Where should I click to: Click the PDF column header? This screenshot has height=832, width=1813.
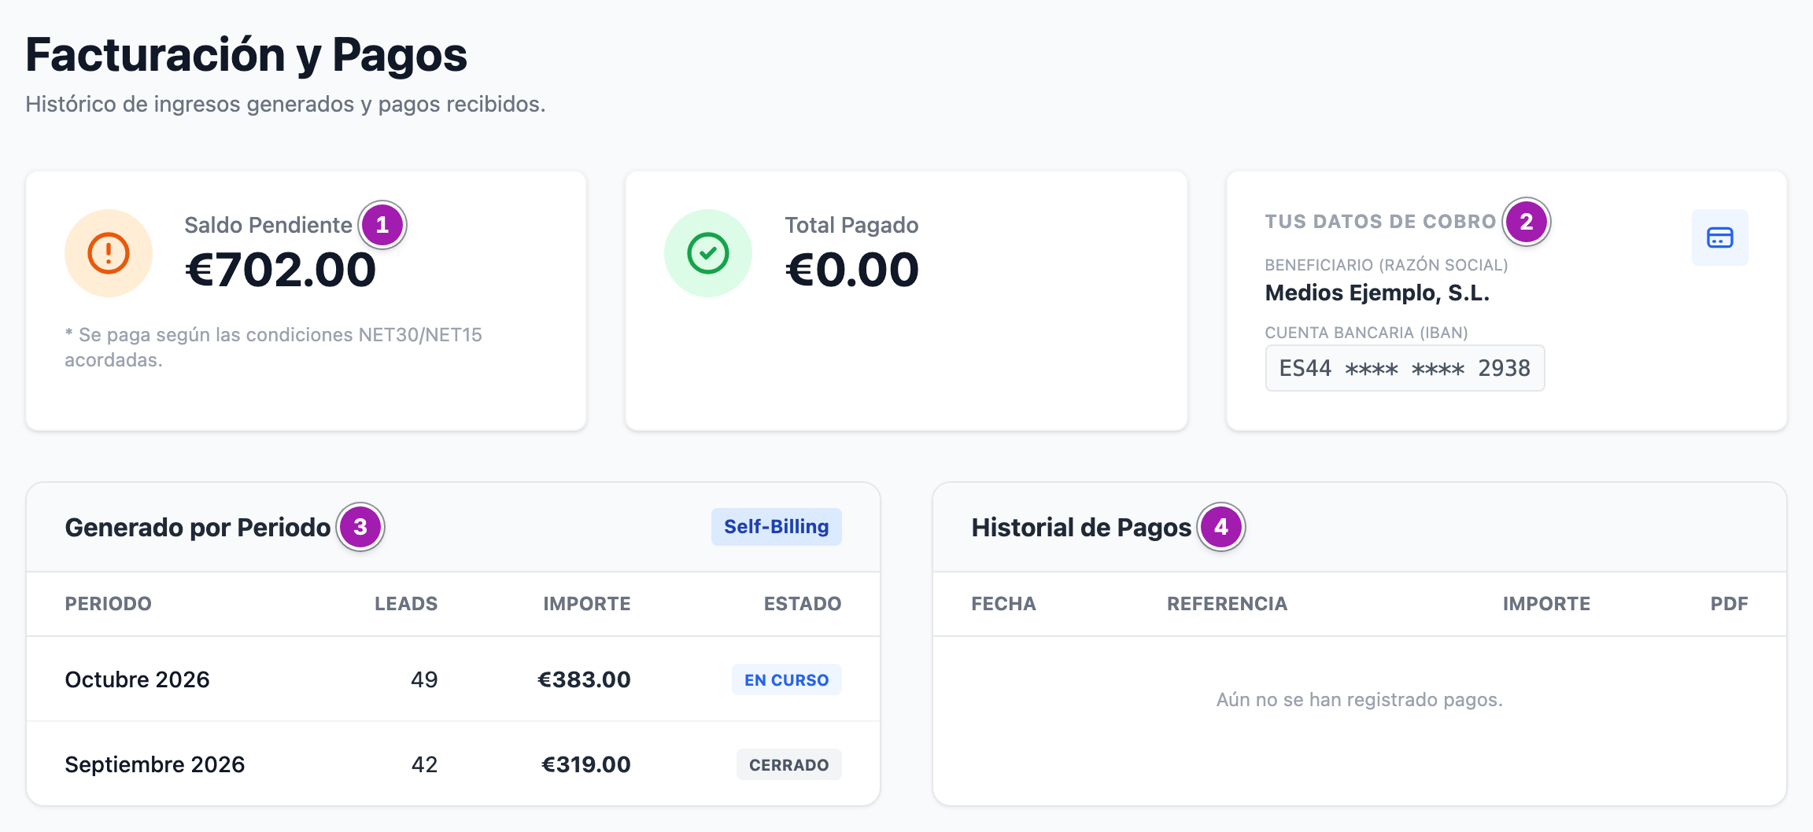click(1729, 604)
